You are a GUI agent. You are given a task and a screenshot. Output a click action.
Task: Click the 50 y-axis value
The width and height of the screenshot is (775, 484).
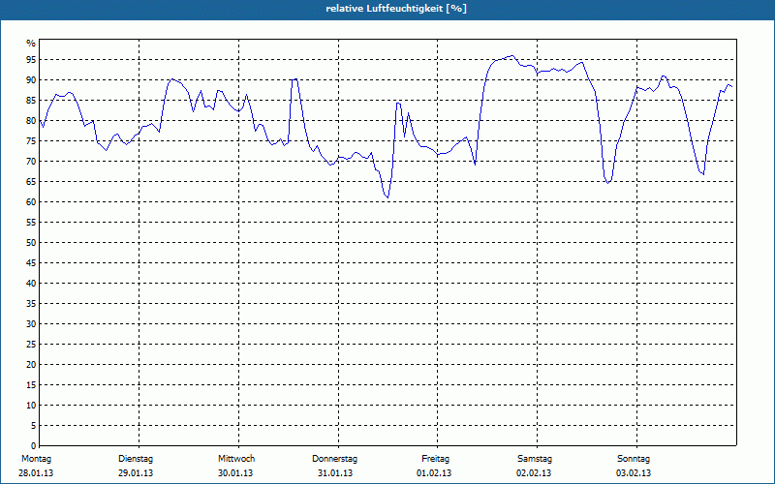coord(31,243)
